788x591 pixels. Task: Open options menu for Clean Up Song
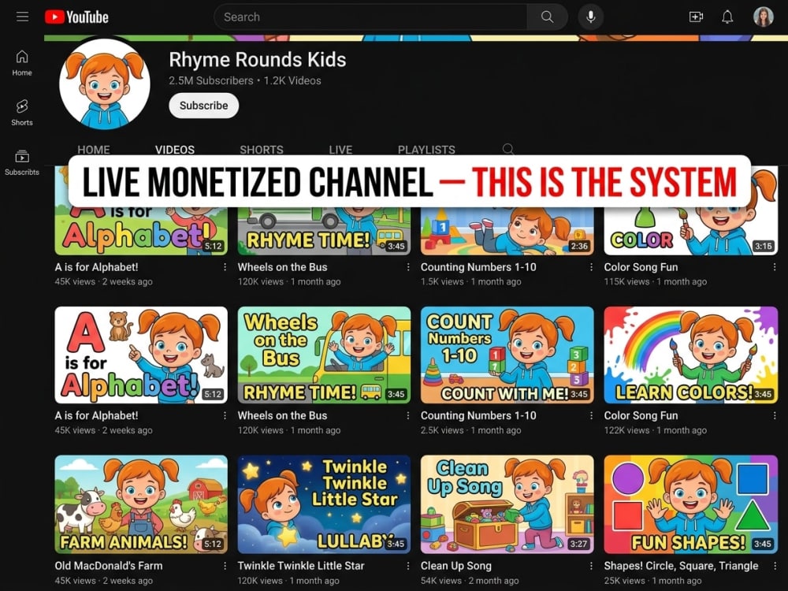[x=591, y=566]
